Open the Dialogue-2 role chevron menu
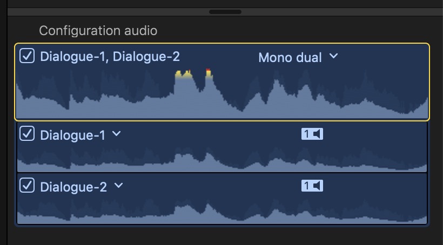Image resolution: width=443 pixels, height=245 pixels. coord(119,186)
